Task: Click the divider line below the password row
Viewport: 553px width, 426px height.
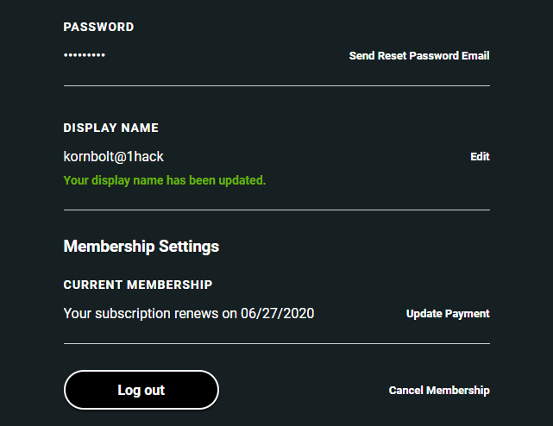Action: (276, 86)
